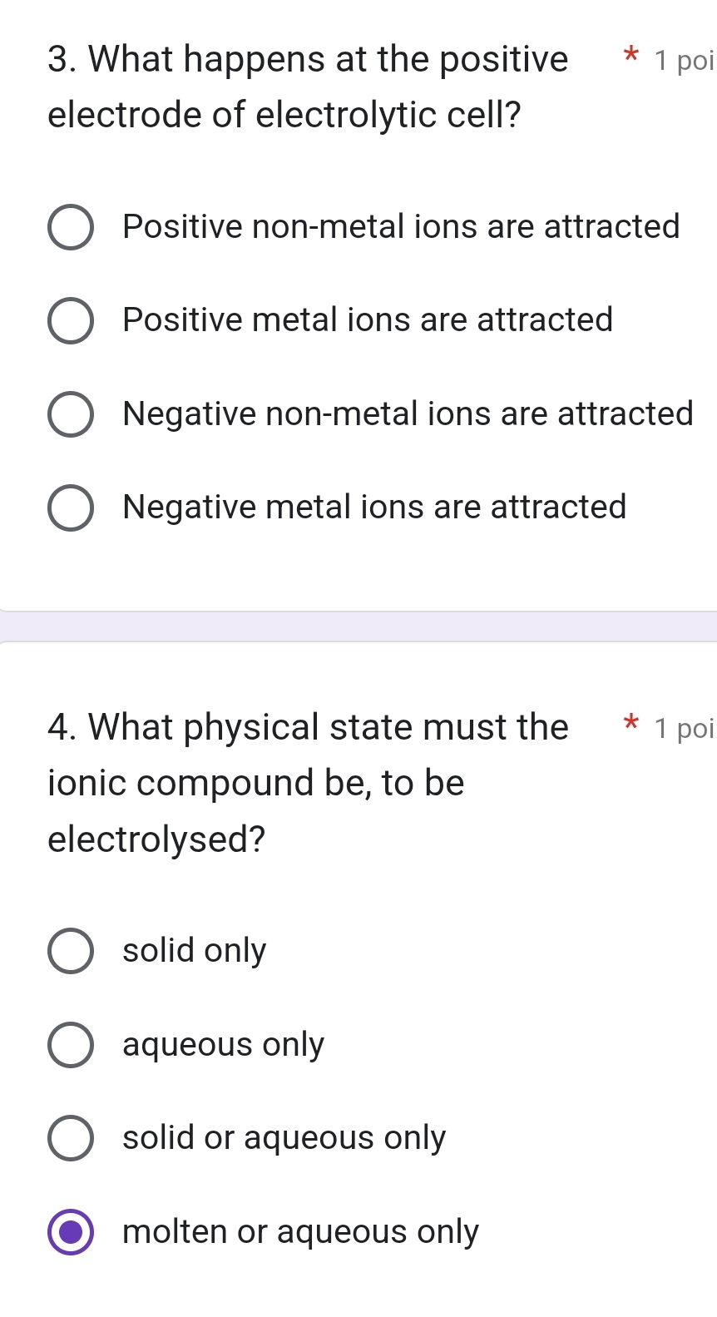The image size is (717, 1317).
Task: Click the 'aqueous only' option text
Action: pyautogui.click(x=223, y=1044)
